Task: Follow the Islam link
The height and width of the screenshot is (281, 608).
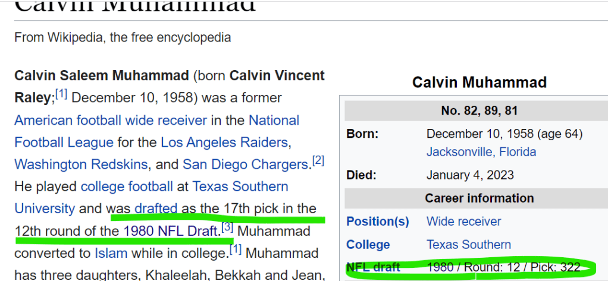Action: [x=111, y=252]
